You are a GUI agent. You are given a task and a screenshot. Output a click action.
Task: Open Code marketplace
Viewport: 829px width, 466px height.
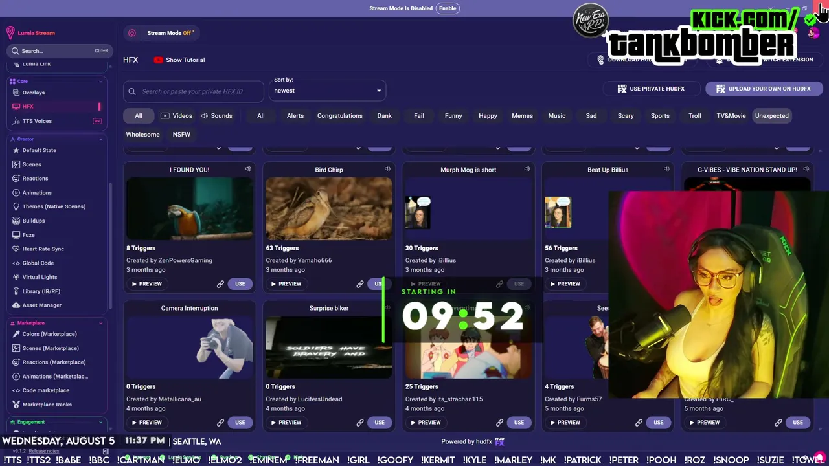[45, 390]
